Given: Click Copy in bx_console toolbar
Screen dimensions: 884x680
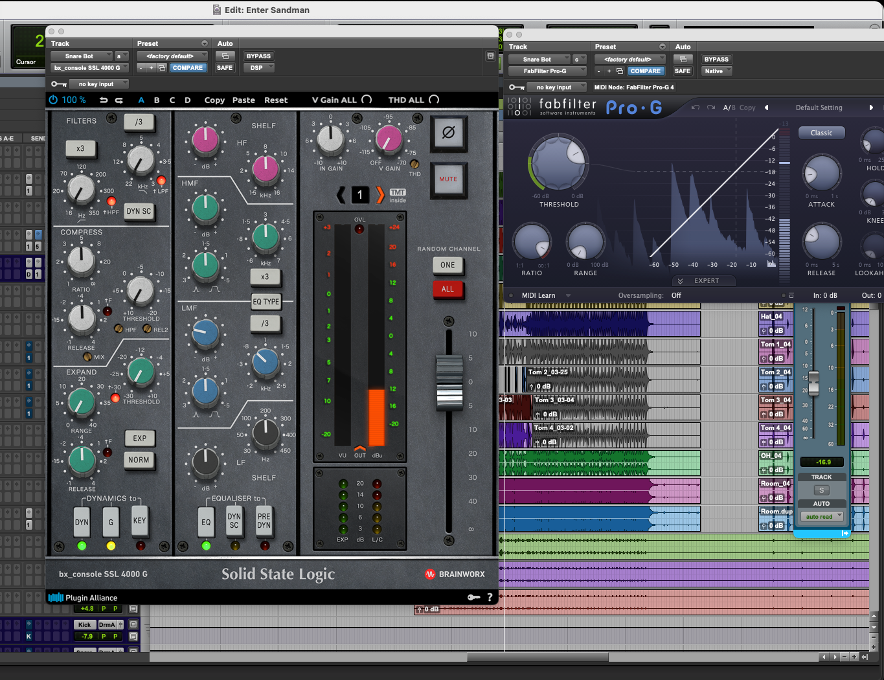Looking at the screenshot, I should click(214, 100).
